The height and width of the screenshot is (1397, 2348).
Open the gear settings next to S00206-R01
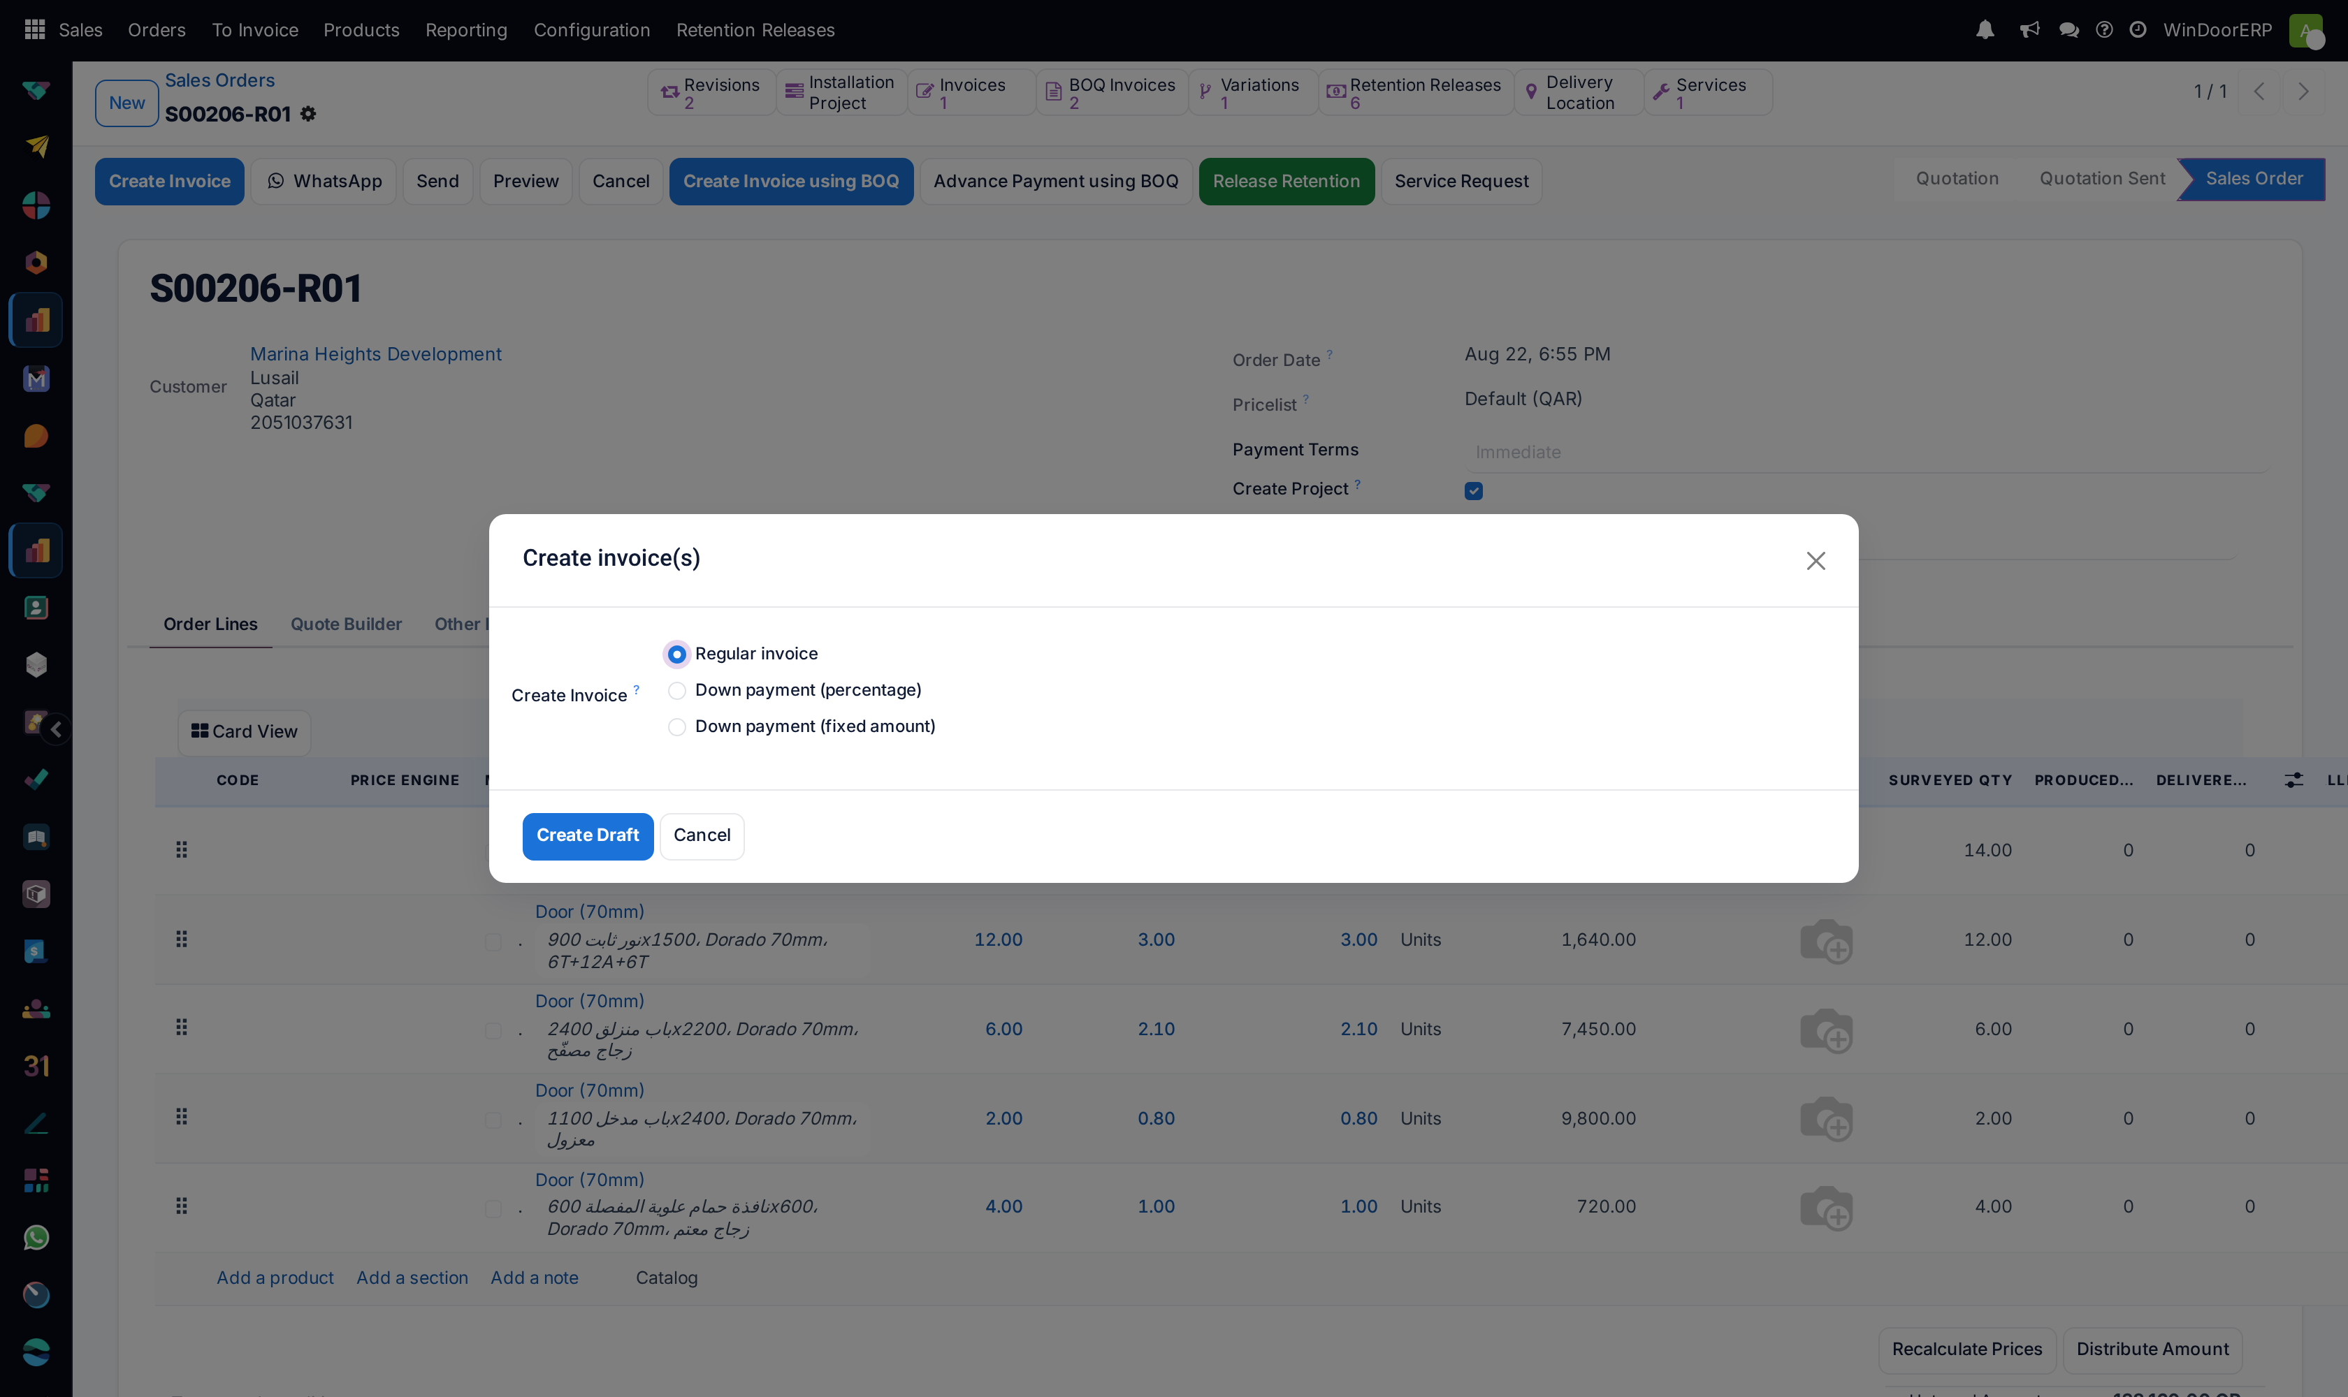point(308,114)
